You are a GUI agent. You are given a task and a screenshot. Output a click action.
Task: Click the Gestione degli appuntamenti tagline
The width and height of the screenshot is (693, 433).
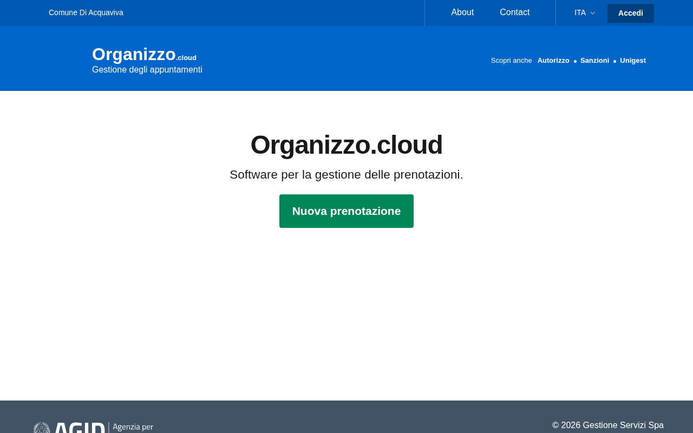tap(147, 70)
